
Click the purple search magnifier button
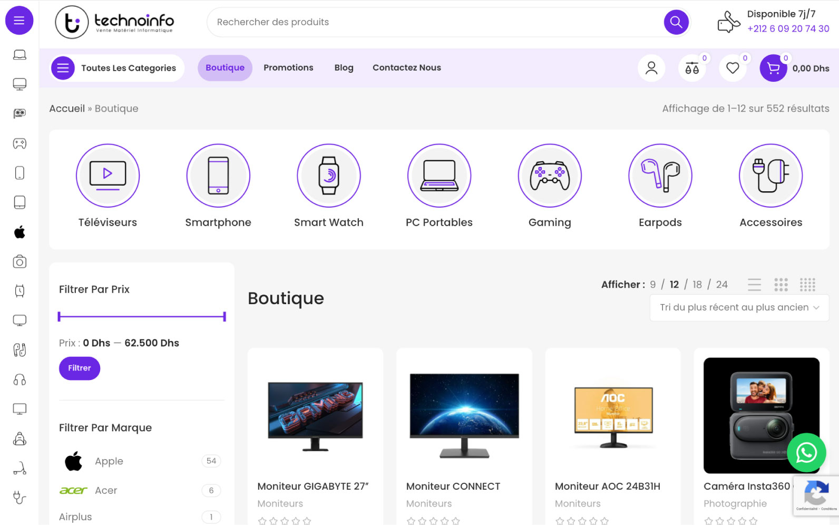(x=676, y=22)
